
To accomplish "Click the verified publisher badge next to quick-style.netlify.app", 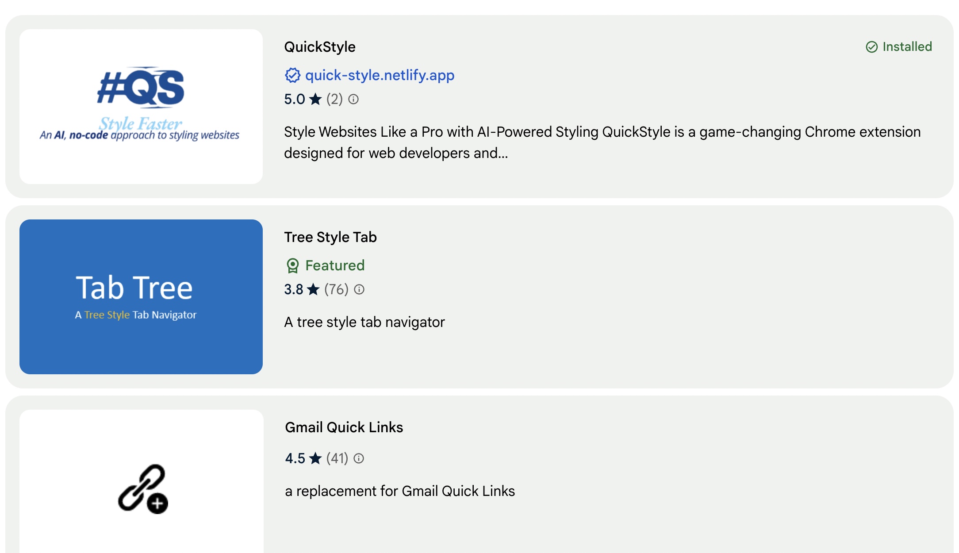I will [x=292, y=75].
